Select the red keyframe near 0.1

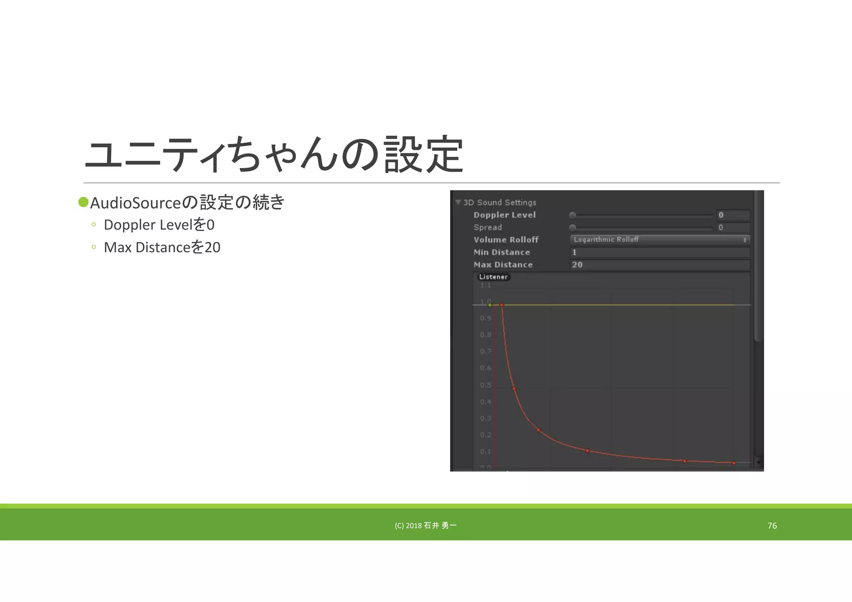[x=587, y=451]
